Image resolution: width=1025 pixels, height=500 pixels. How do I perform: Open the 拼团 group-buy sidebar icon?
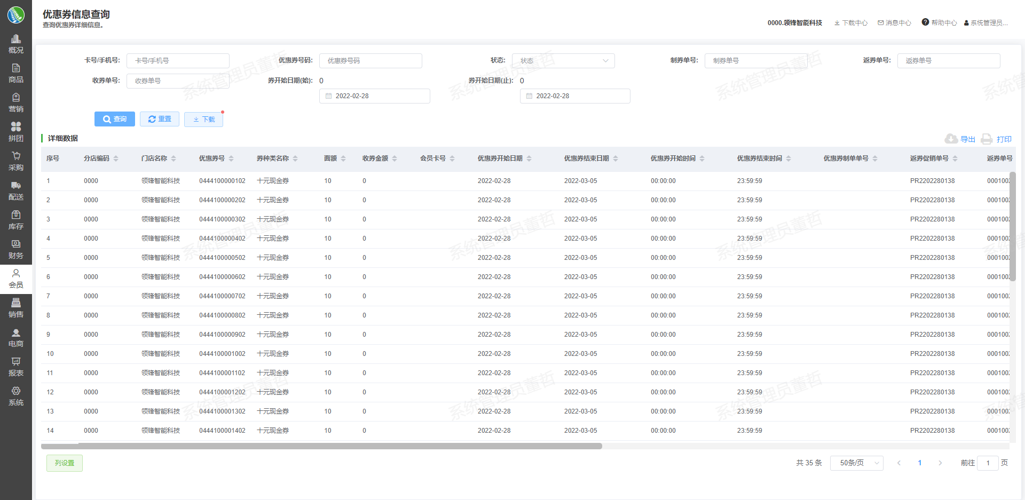(x=16, y=127)
